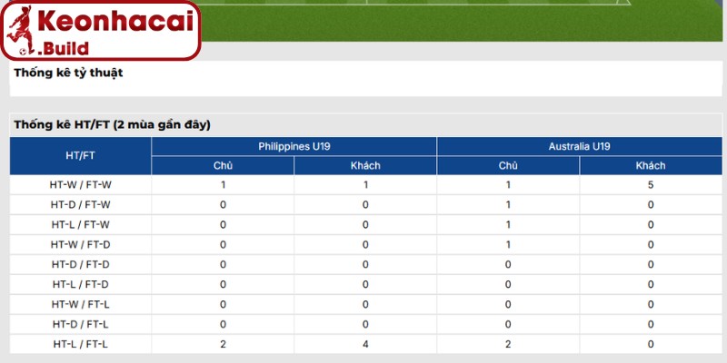Select the HT-L / FT-W row label
The image size is (727, 363).
pyautogui.click(x=80, y=224)
